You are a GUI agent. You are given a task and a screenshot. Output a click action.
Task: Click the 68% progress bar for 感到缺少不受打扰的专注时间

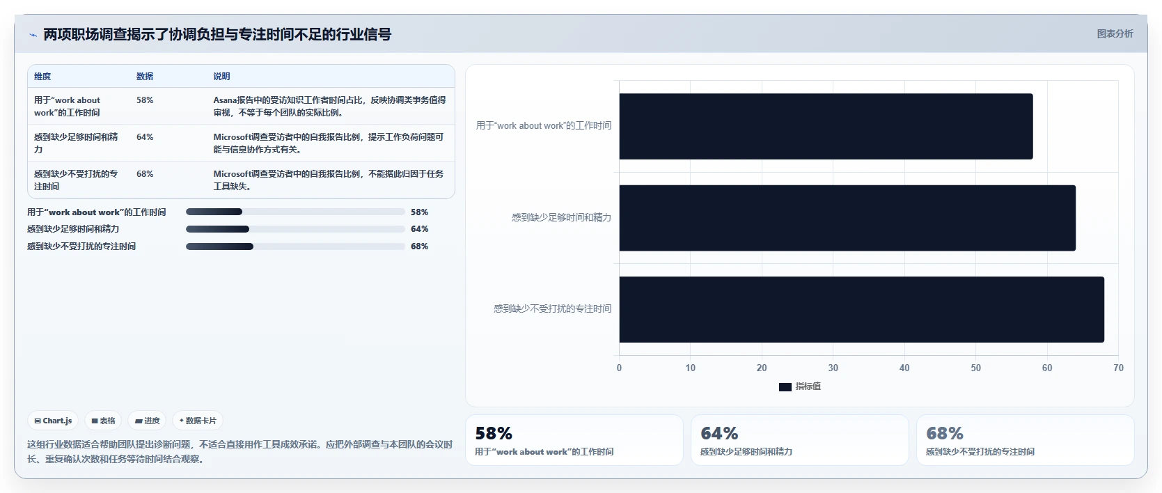tap(295, 246)
